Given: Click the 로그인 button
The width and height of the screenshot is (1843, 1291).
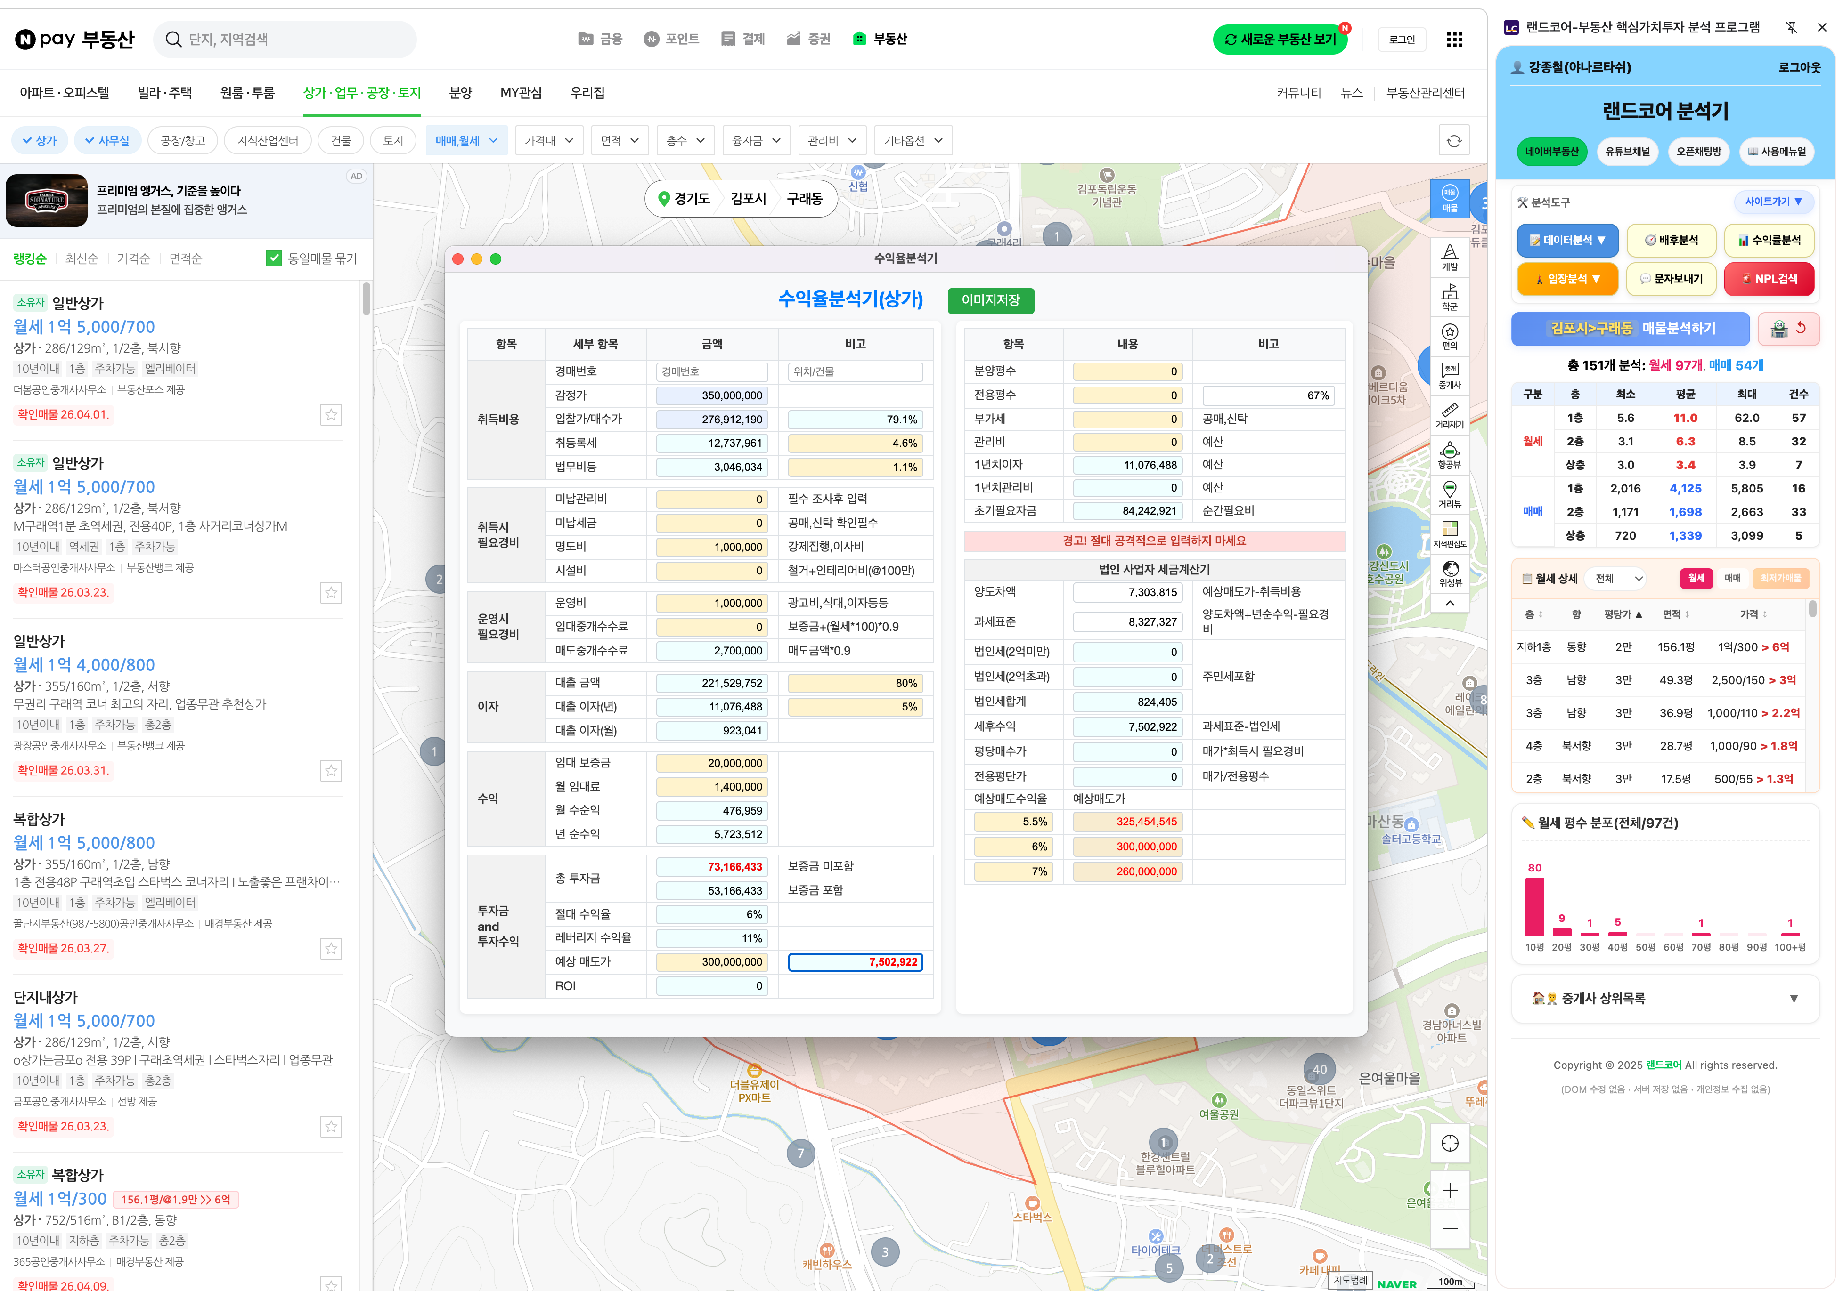Looking at the screenshot, I should tap(1402, 40).
